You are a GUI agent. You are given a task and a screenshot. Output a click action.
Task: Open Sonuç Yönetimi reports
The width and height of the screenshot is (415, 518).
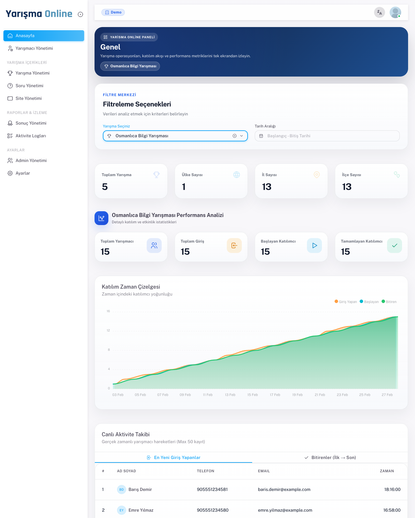pyautogui.click(x=44, y=123)
